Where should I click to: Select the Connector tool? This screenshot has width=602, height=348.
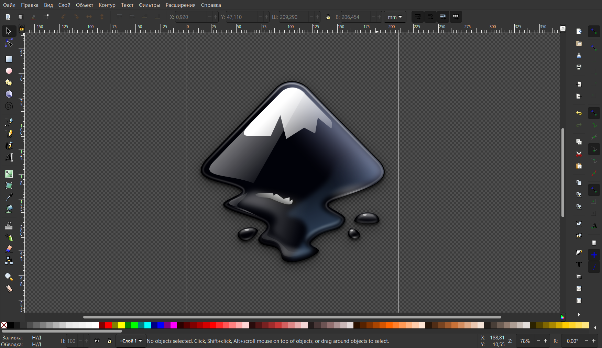tap(9, 260)
